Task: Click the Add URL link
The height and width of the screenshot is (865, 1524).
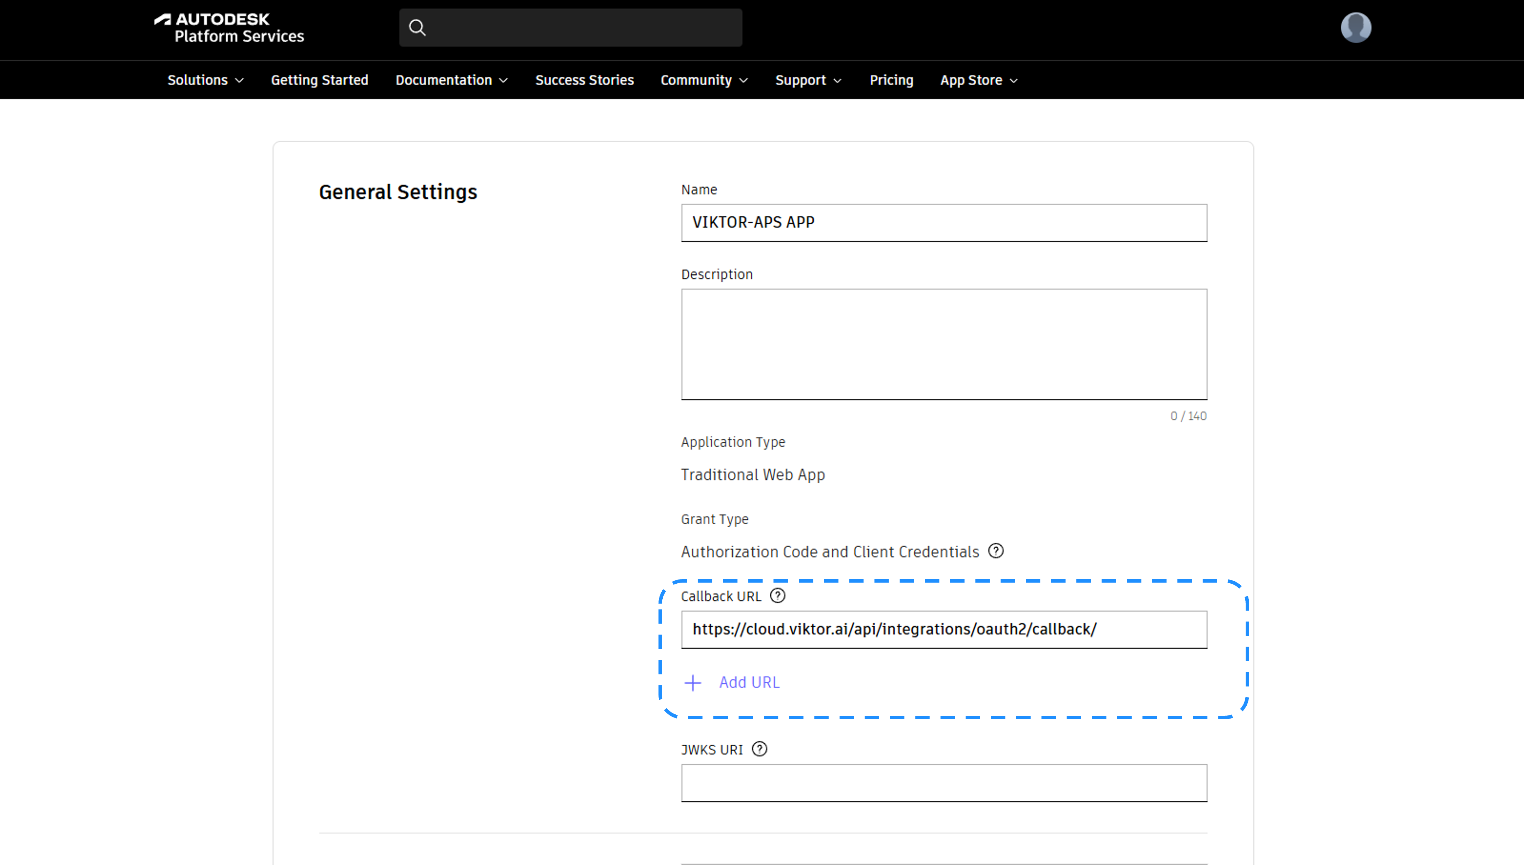Action: click(749, 683)
